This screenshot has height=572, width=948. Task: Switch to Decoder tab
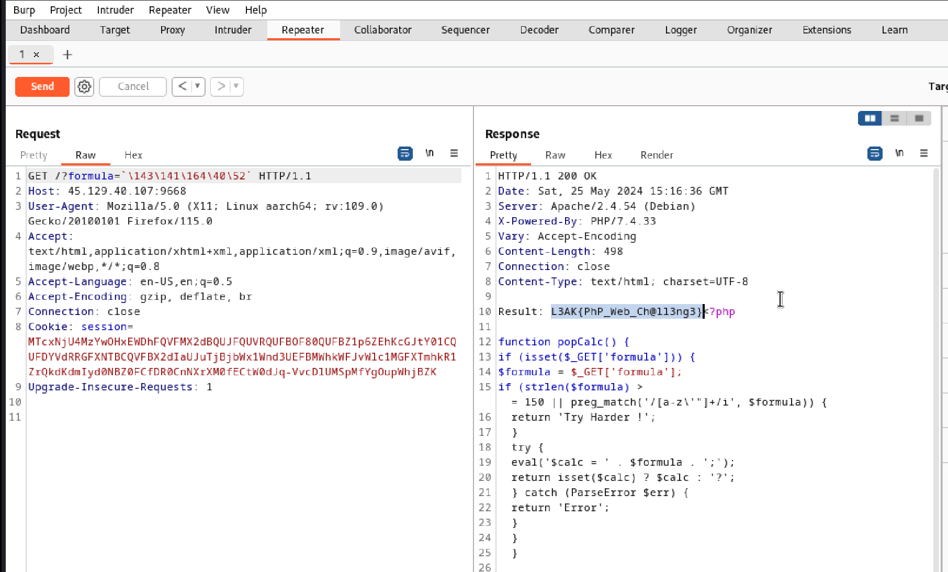(539, 30)
